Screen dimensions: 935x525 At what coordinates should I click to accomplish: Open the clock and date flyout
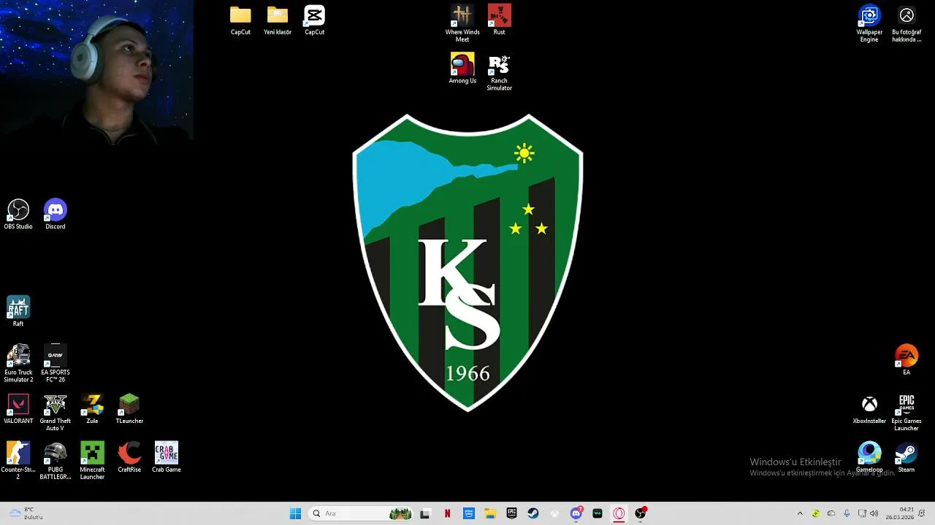900,513
